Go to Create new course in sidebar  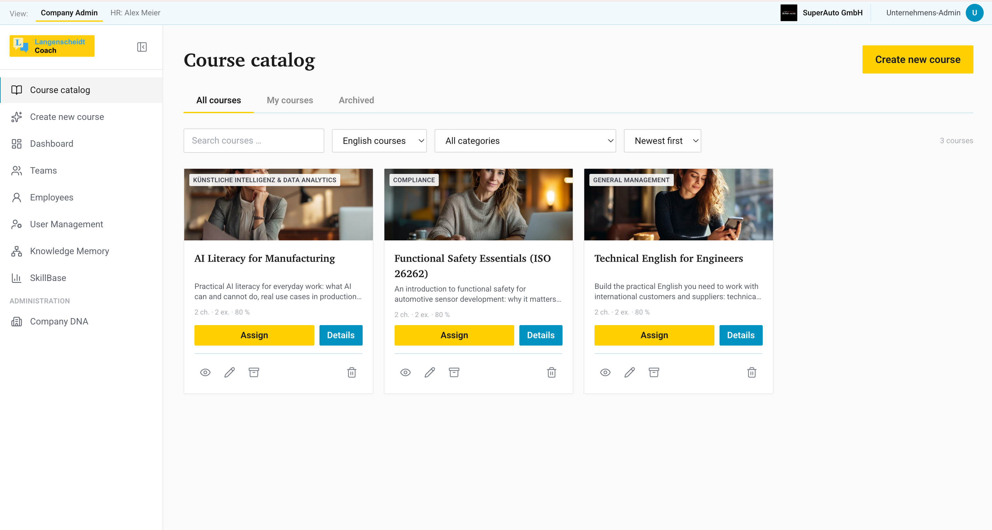[81, 117]
